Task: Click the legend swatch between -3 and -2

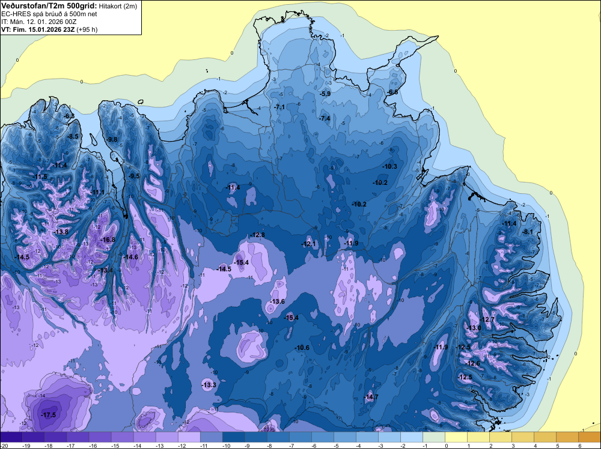Action: (x=389, y=437)
